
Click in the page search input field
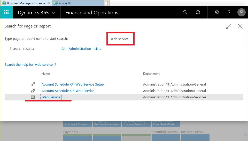pos(176,39)
